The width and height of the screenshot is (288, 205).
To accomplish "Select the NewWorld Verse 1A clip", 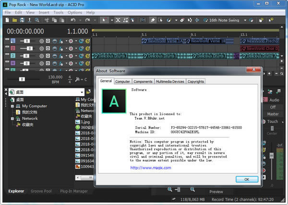I will (x=164, y=41).
